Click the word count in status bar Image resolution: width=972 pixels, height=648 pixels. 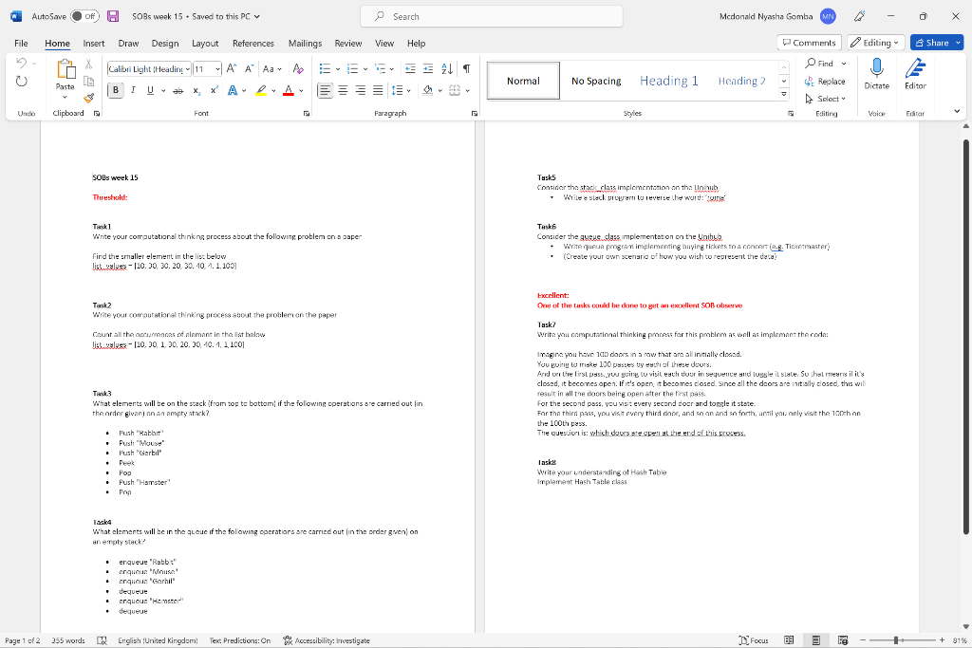click(68, 640)
